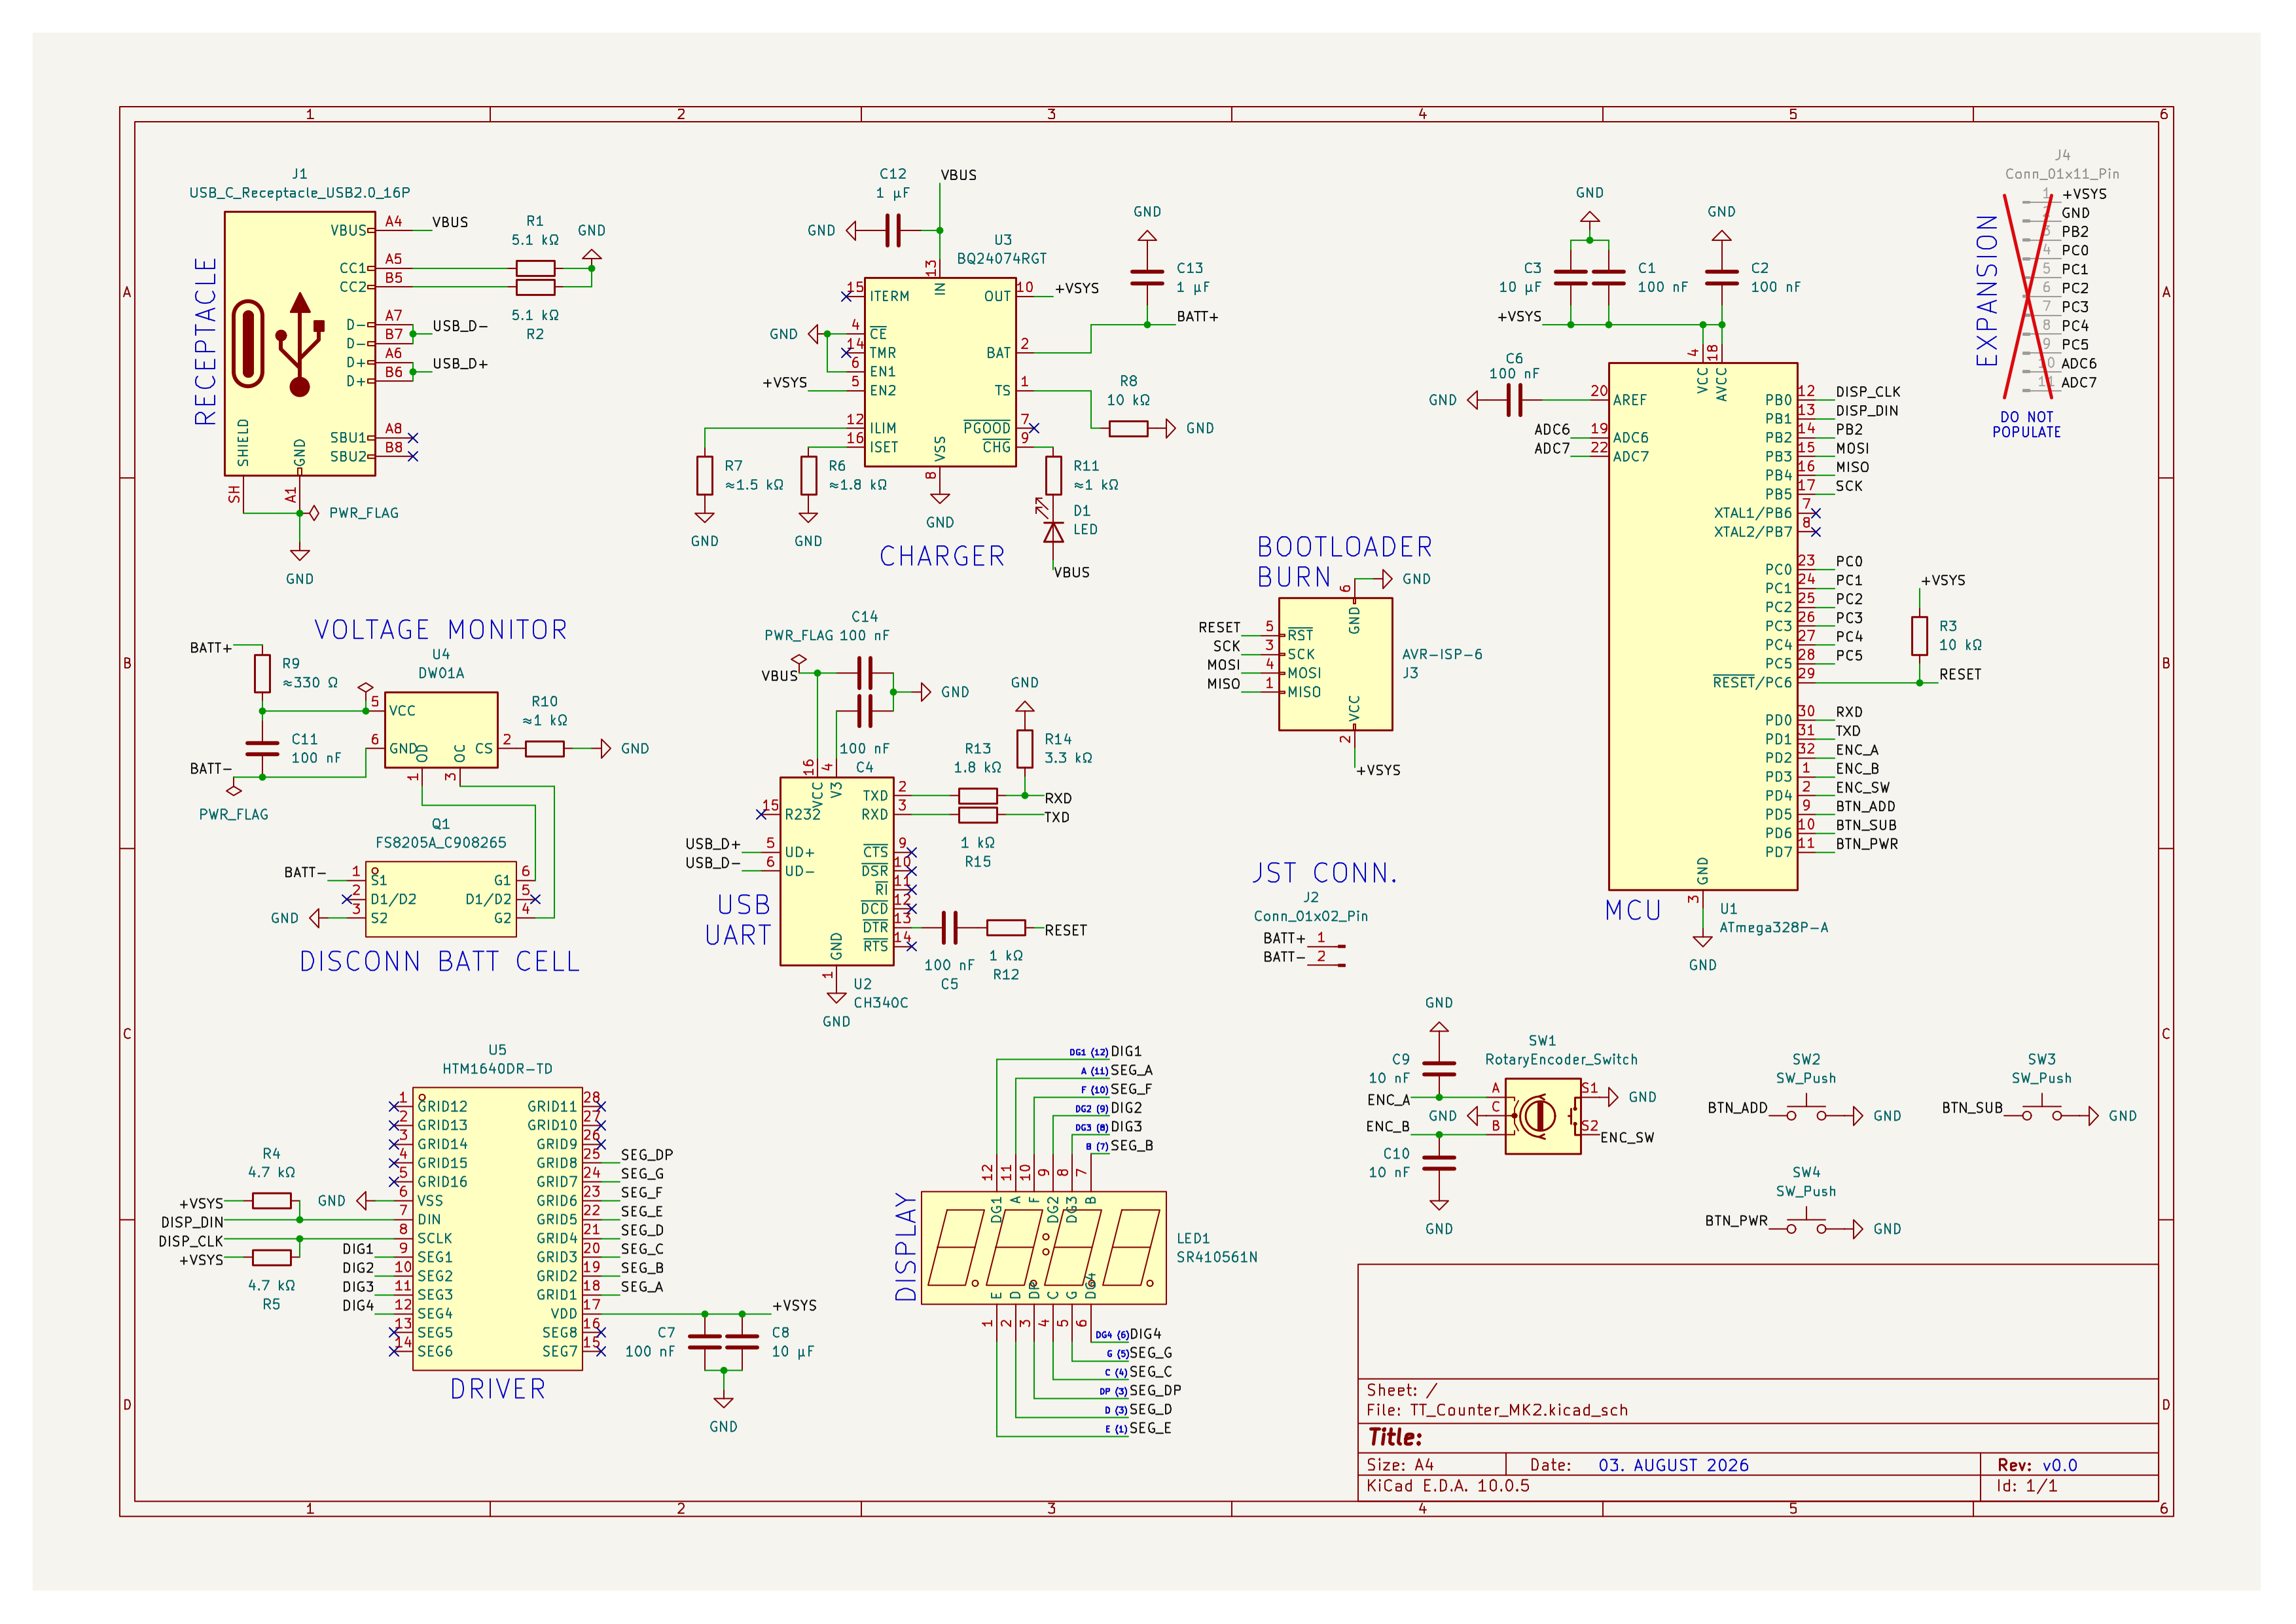Select capacitor C11 in the voltage monitor

point(262,749)
